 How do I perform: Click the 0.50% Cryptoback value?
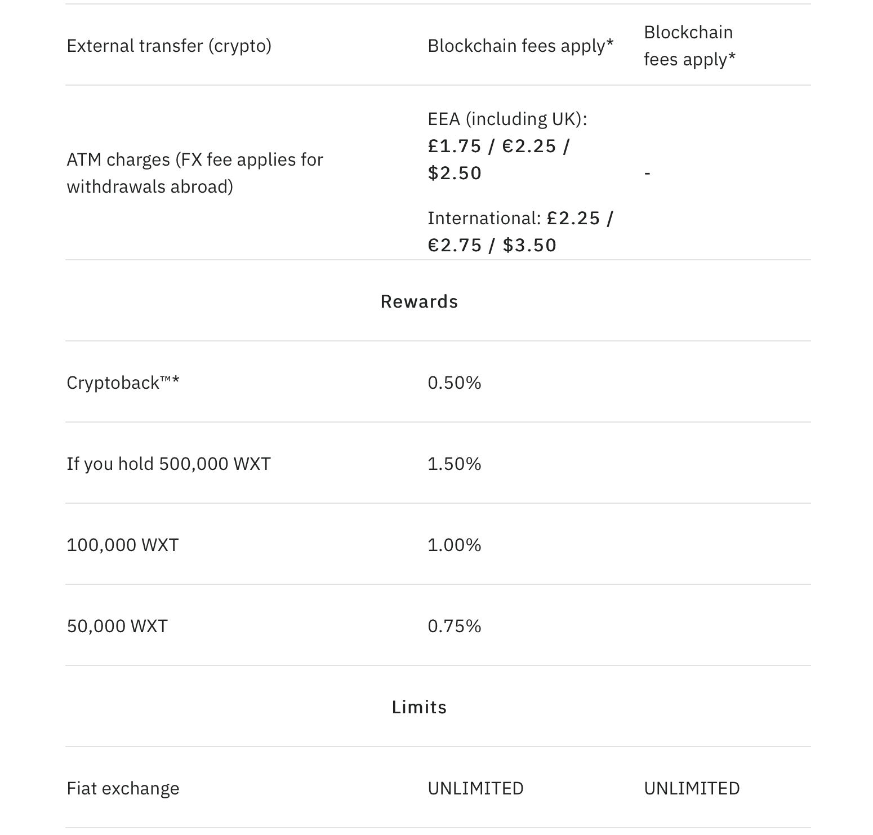(455, 383)
